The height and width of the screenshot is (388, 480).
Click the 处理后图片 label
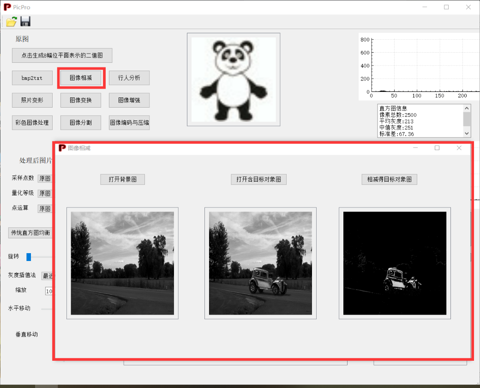point(36,160)
